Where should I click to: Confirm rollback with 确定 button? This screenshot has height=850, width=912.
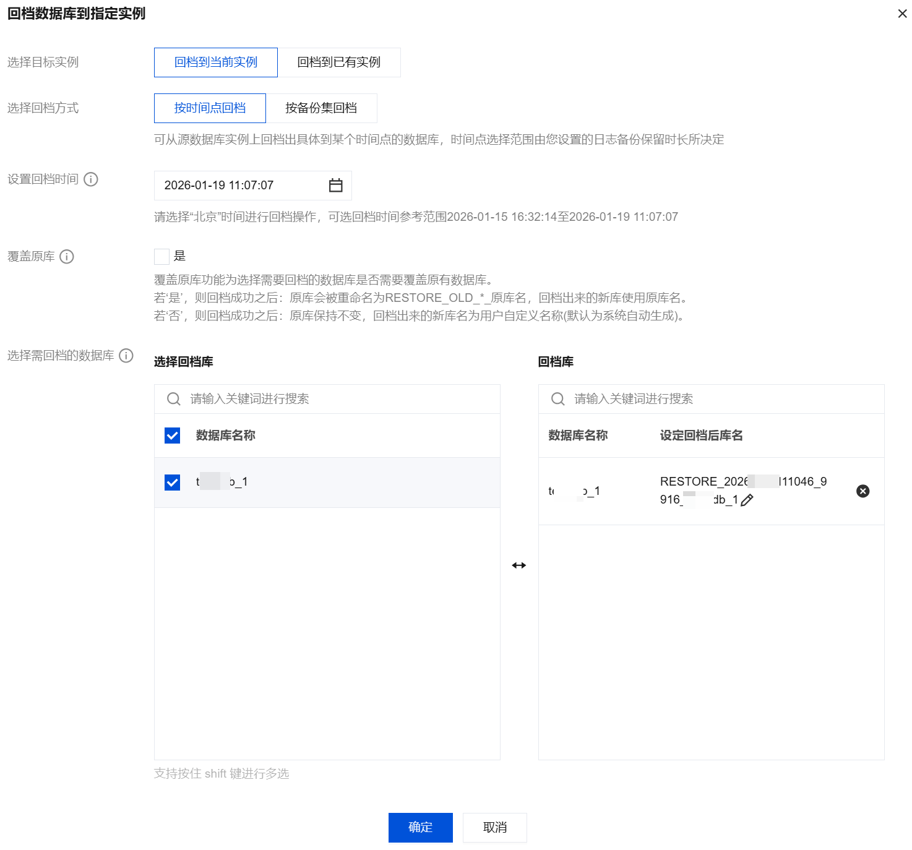tap(421, 828)
